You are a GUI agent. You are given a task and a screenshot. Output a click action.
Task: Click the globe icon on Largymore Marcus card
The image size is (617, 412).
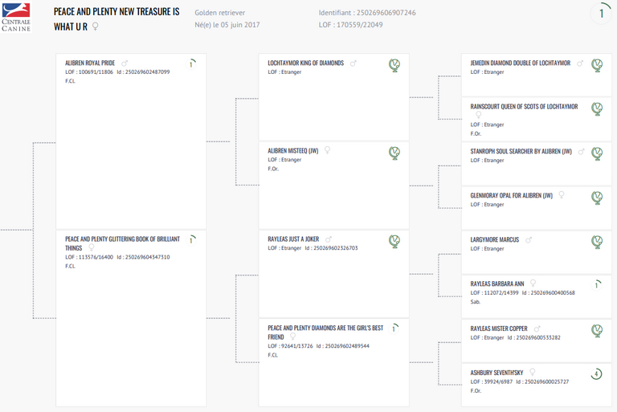coord(597,241)
